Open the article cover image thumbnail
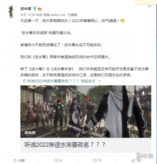This screenshot has height=164, width=157. [x=86, y=111]
